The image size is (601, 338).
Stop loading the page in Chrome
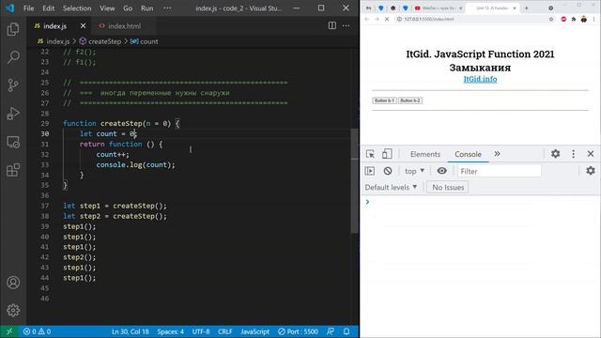[x=387, y=19]
